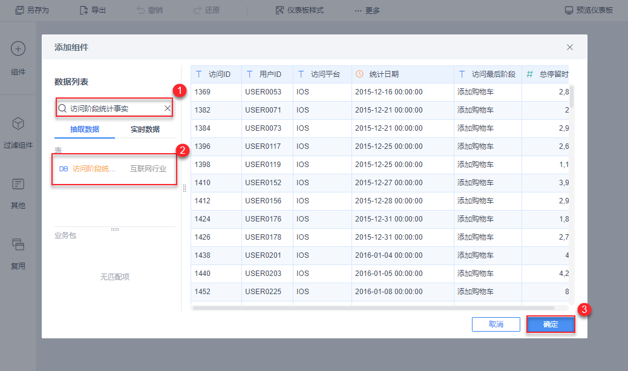Screen dimensions: 628x371
Task: Click the 访问平台 column header
Action: pos(322,74)
